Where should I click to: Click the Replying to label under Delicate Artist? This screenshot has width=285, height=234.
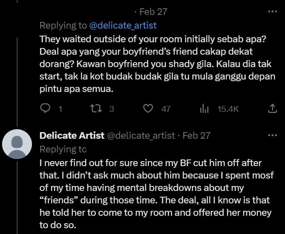63,149
